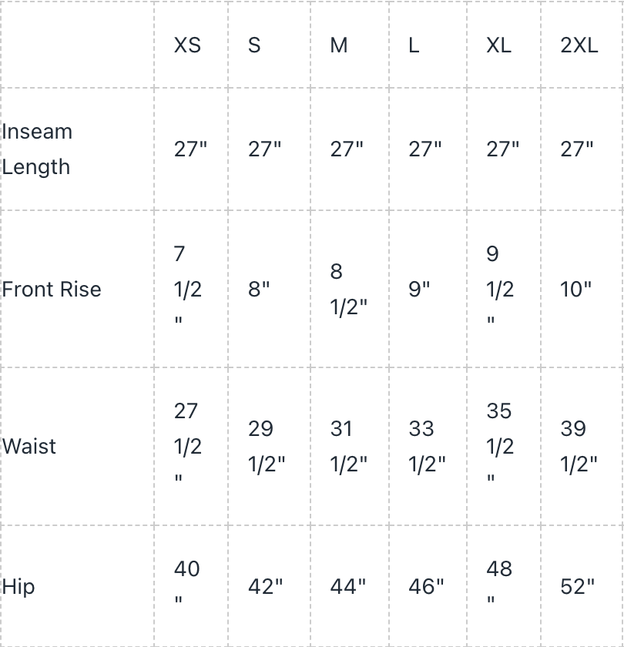
Task: Select the S size header
Action: [254, 45]
